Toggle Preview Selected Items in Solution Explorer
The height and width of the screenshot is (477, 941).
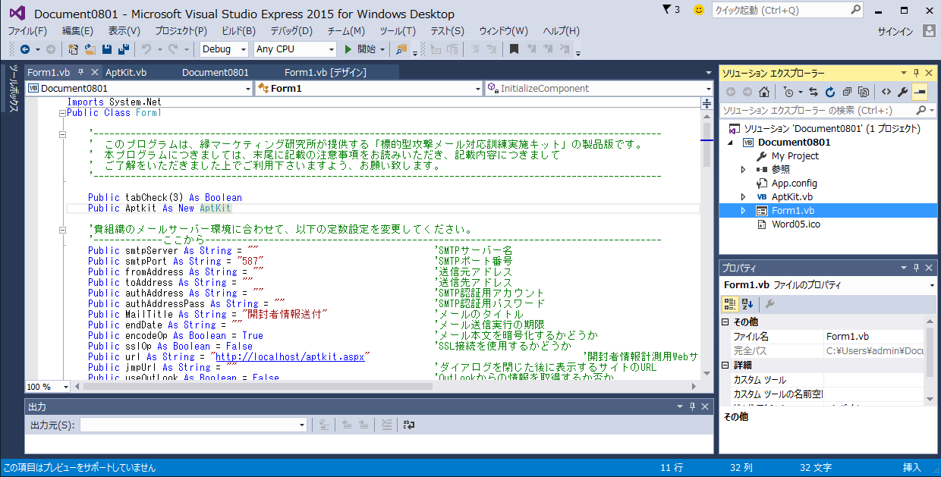point(920,92)
